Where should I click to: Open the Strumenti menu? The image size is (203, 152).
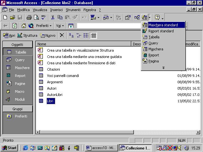coord(73,10)
